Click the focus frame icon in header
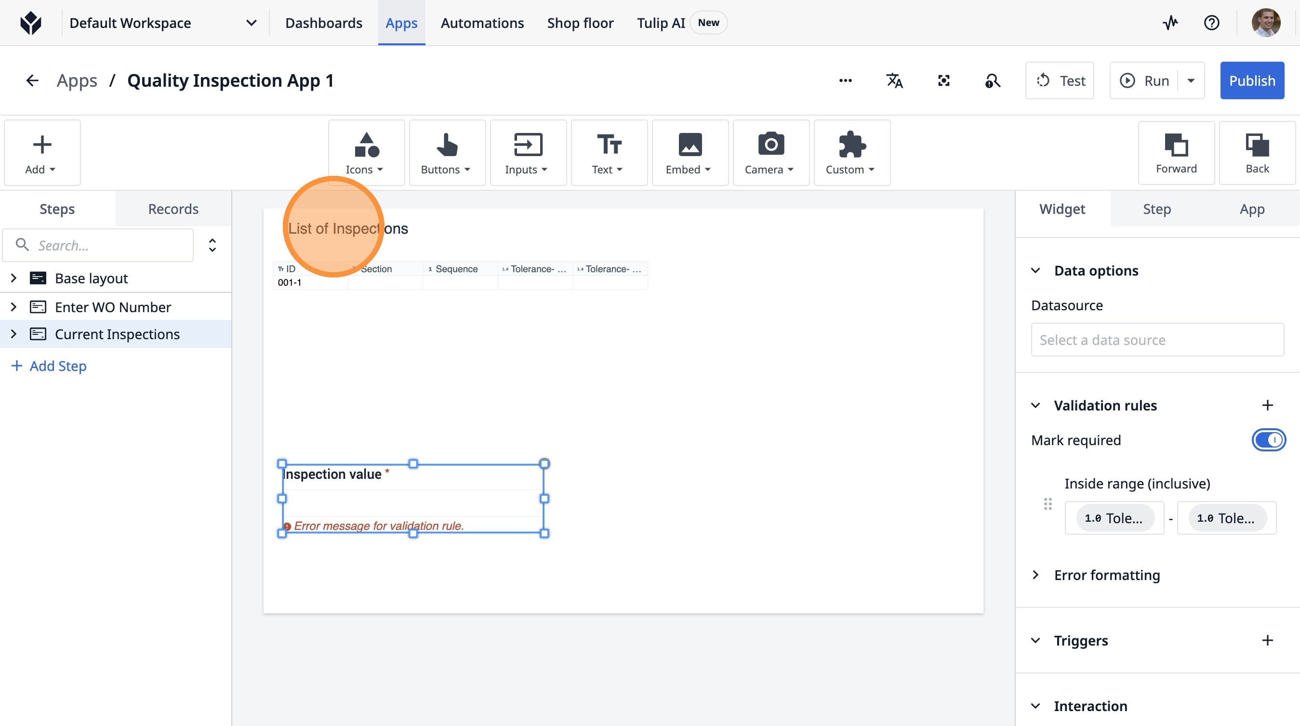This screenshot has width=1300, height=726. [944, 81]
